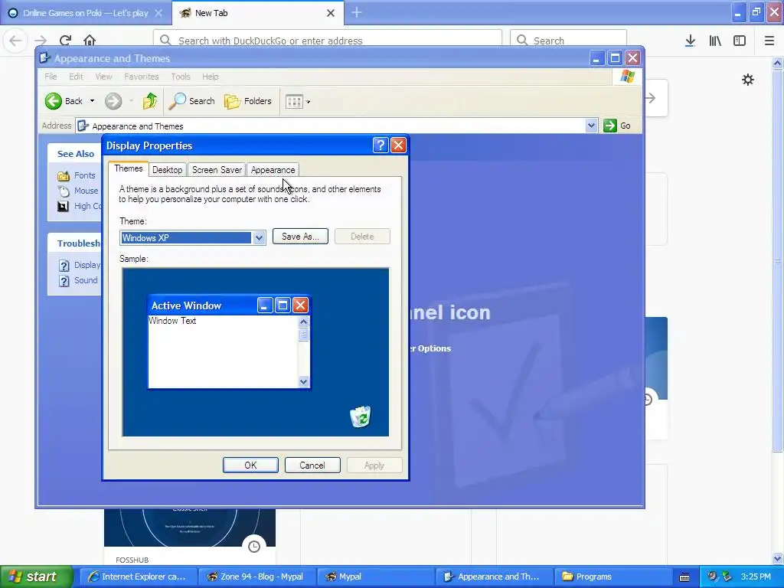Open the File menu

[x=51, y=77]
